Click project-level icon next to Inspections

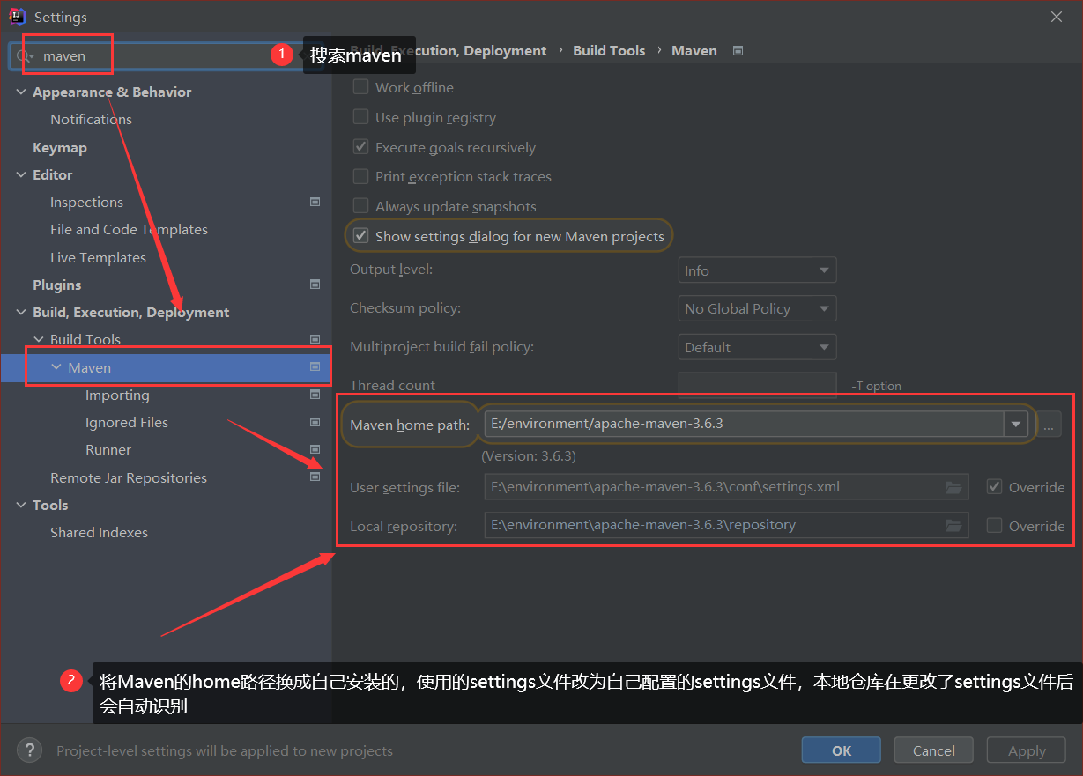click(x=315, y=202)
